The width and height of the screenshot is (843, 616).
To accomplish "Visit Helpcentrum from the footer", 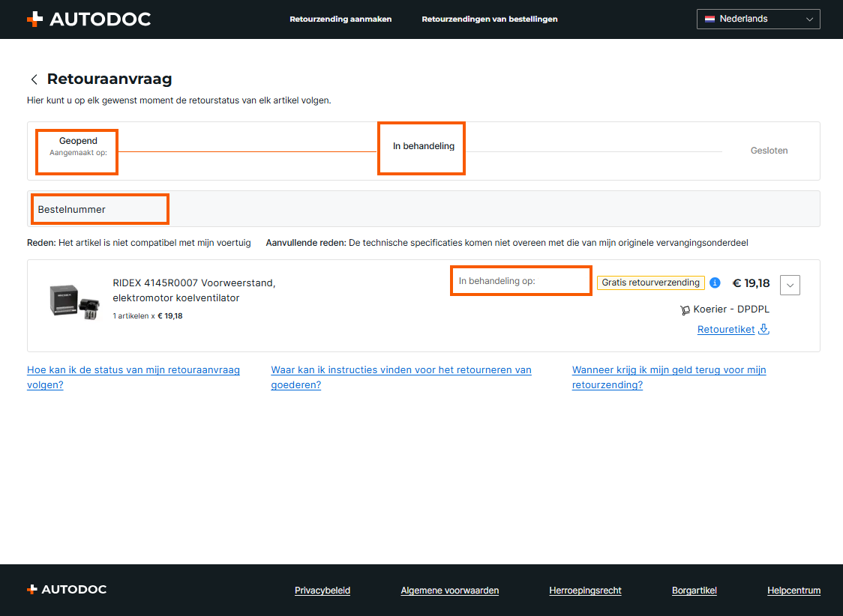I will [793, 591].
